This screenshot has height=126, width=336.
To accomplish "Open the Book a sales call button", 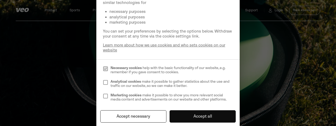I will 304,10.
